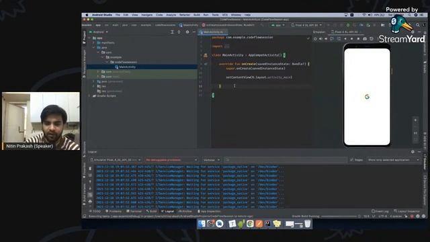This screenshot has width=430, height=242.
Task: Open No debuggable processes dropdown
Action: (x=171, y=160)
